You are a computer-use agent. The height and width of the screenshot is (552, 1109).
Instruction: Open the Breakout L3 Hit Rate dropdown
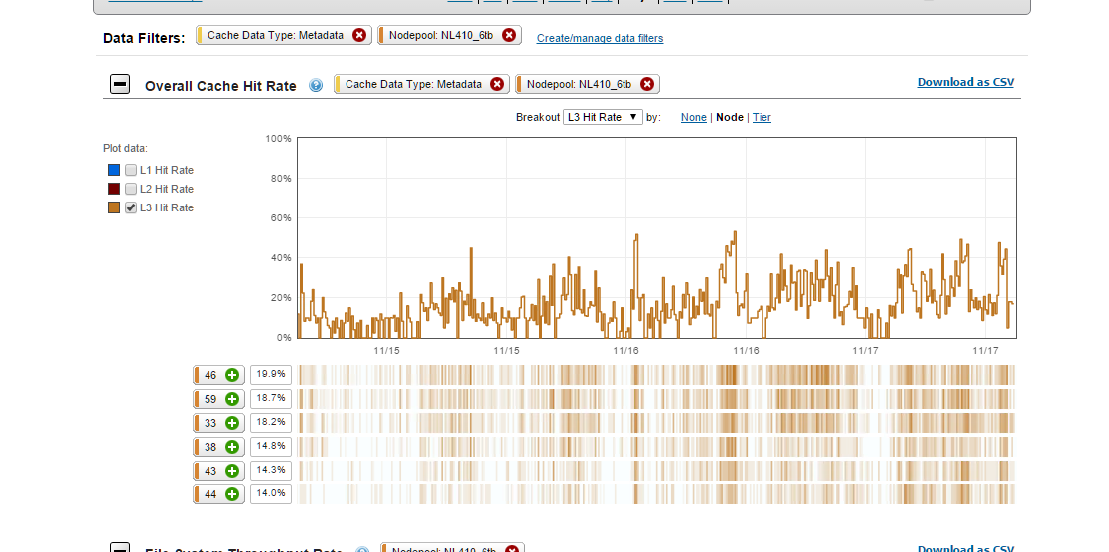coord(603,117)
